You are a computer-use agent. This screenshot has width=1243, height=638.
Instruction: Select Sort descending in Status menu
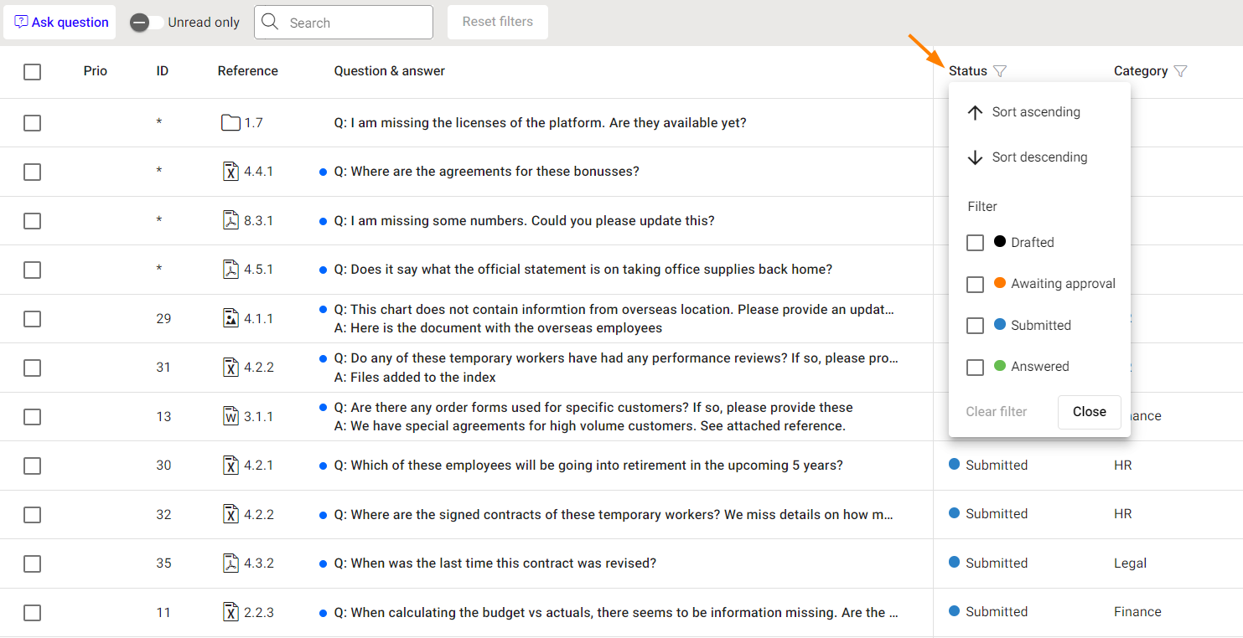pyautogui.click(x=1038, y=157)
